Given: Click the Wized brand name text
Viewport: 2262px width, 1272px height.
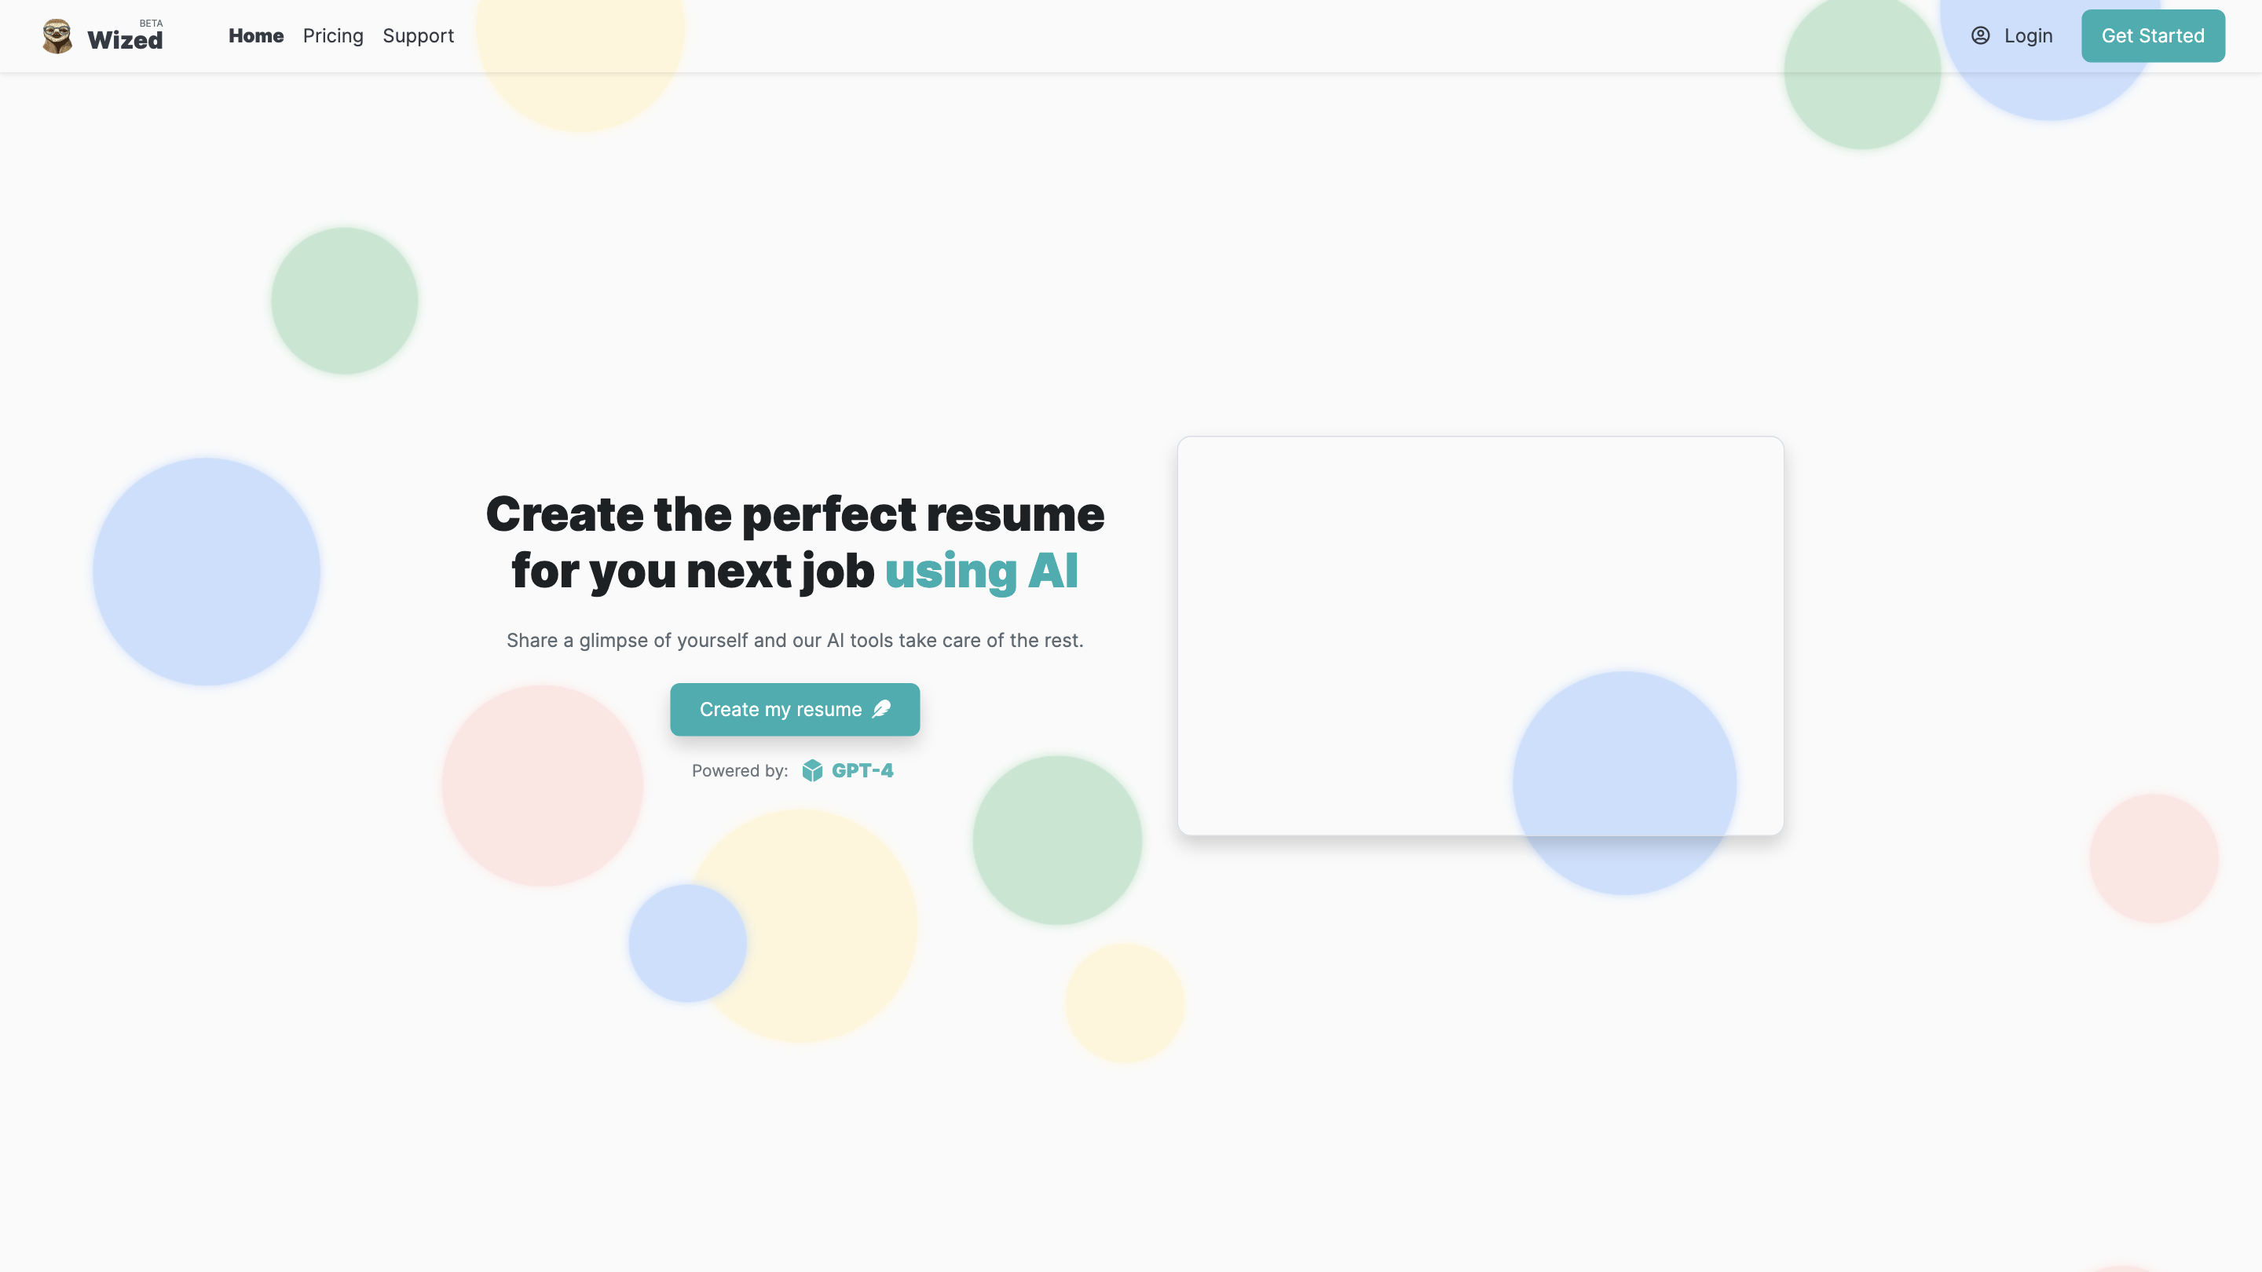Looking at the screenshot, I should [125, 39].
